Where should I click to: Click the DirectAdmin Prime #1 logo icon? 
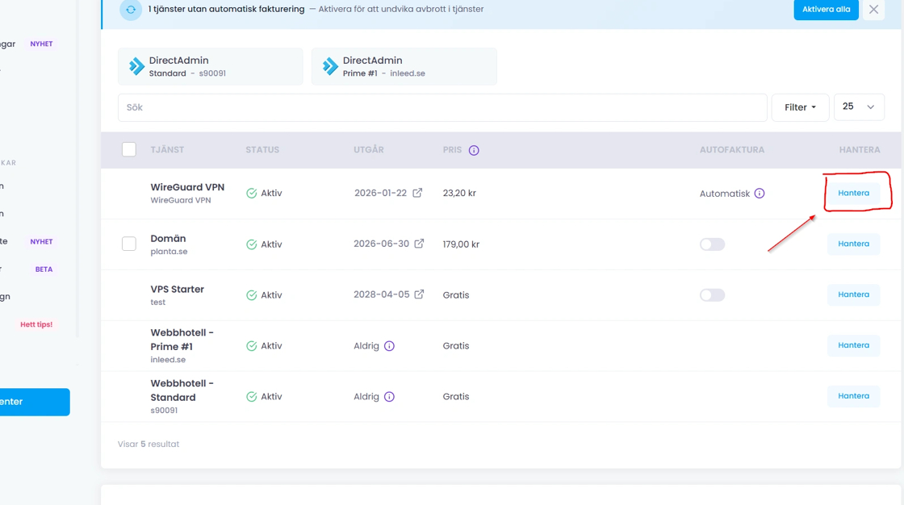pos(330,66)
